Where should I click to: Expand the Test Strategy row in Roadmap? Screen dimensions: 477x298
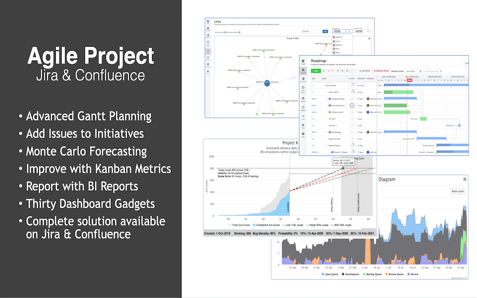327,132
